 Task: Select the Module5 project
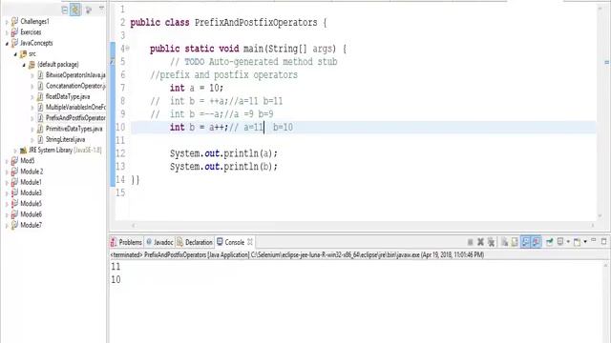click(31, 204)
